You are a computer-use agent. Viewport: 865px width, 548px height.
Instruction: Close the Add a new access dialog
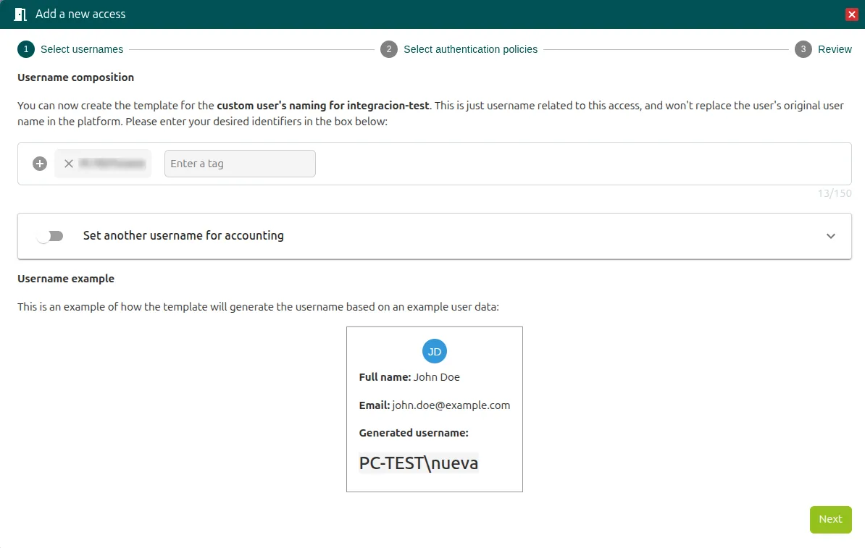tap(852, 14)
